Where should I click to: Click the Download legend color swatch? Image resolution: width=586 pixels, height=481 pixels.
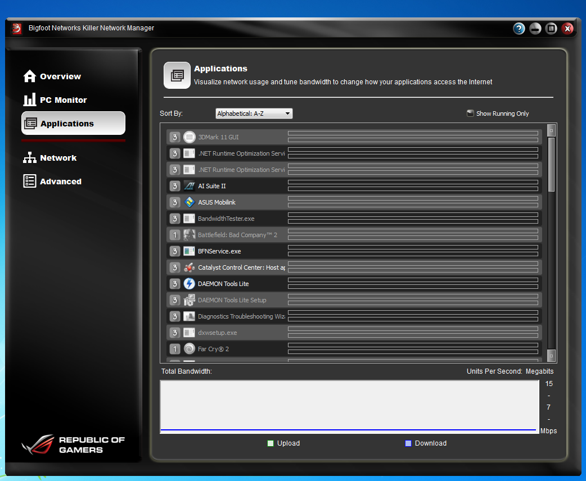408,443
